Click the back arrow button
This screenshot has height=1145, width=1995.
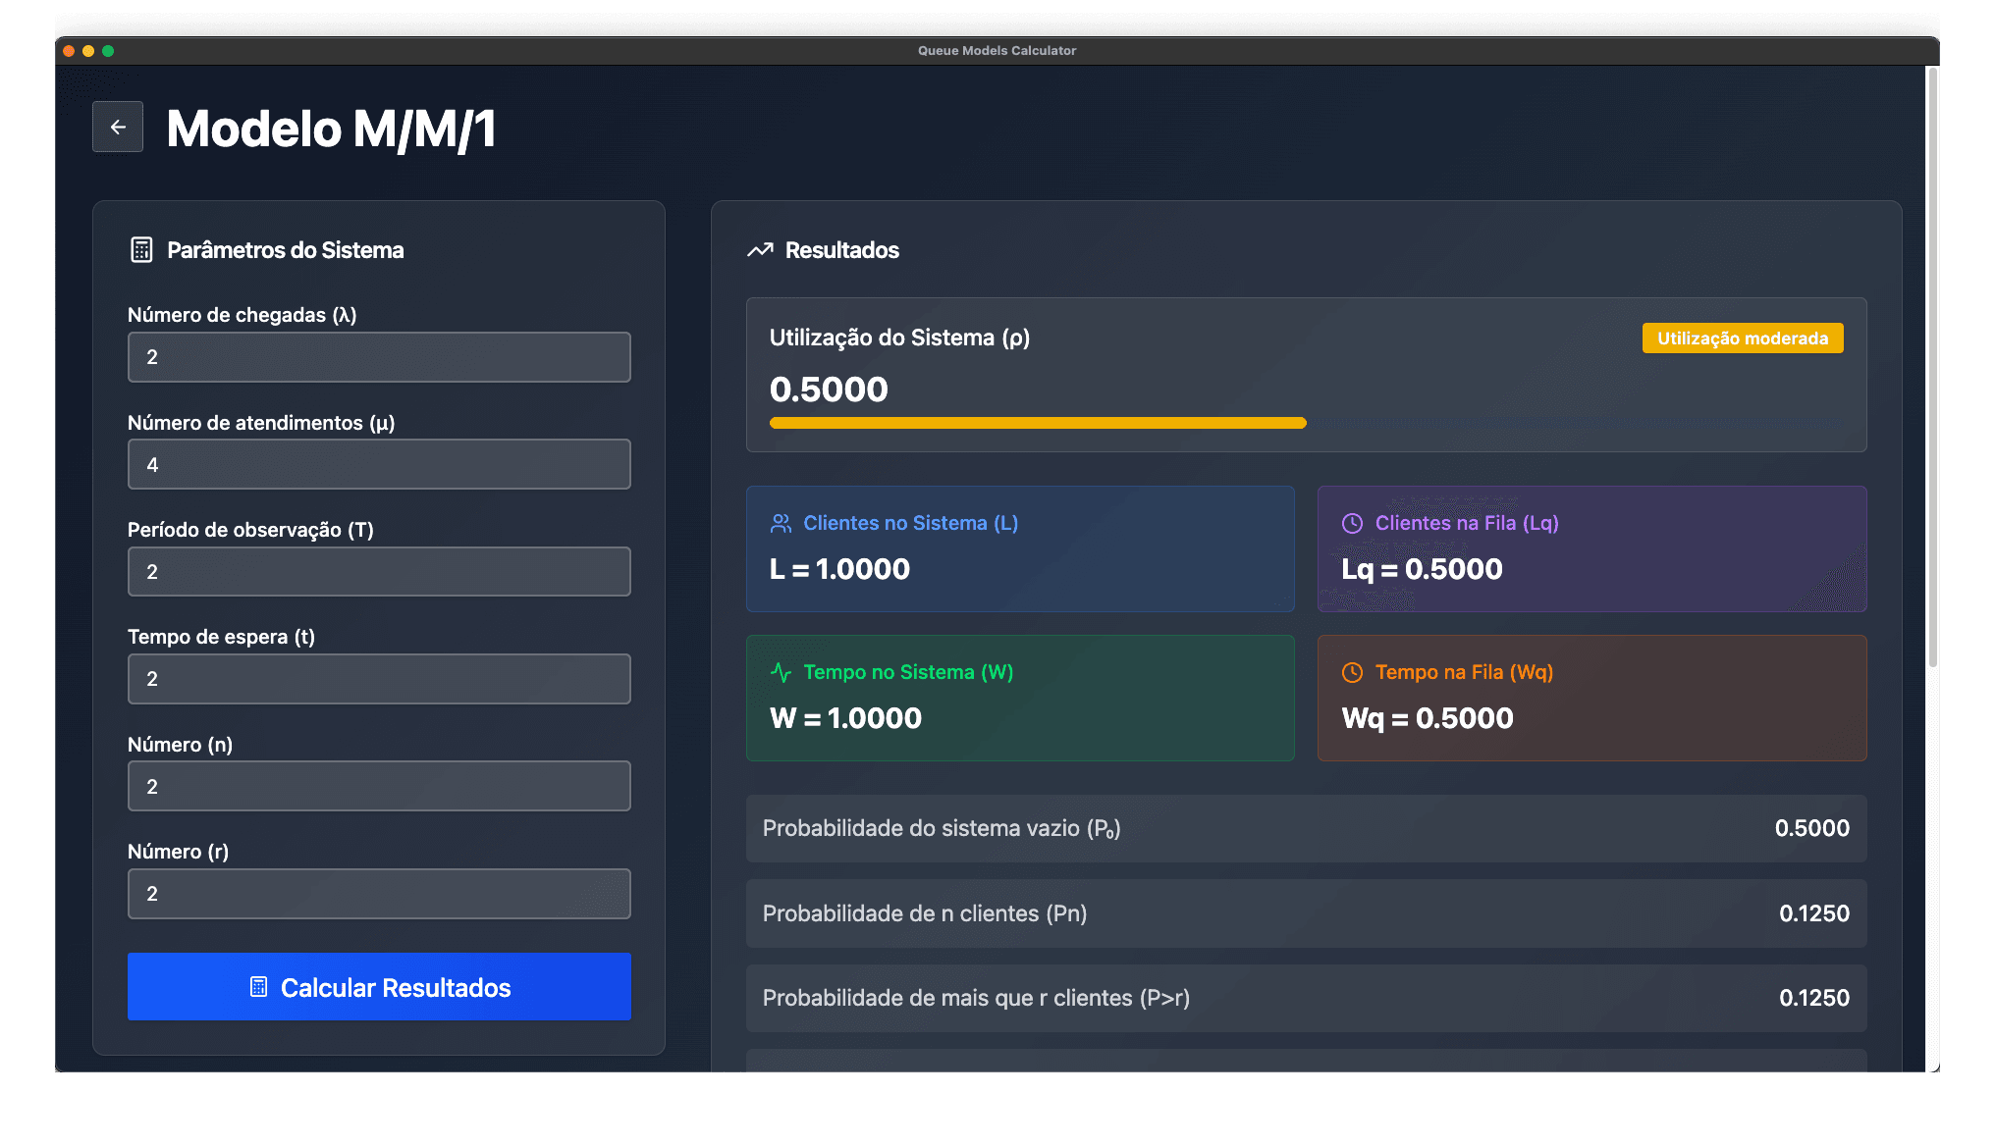118,127
